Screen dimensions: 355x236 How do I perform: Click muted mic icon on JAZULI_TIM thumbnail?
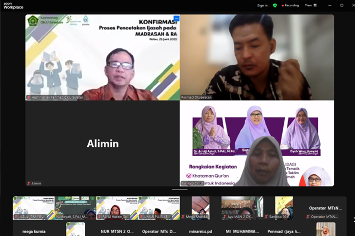coord(16,217)
